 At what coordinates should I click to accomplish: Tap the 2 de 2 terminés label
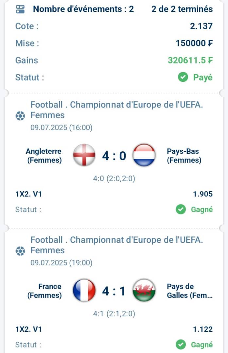point(182,9)
